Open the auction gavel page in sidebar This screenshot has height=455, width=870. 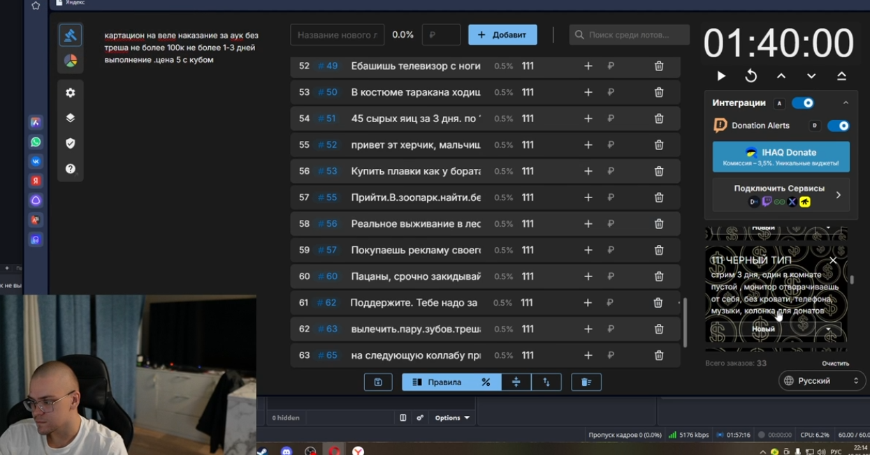pos(71,35)
